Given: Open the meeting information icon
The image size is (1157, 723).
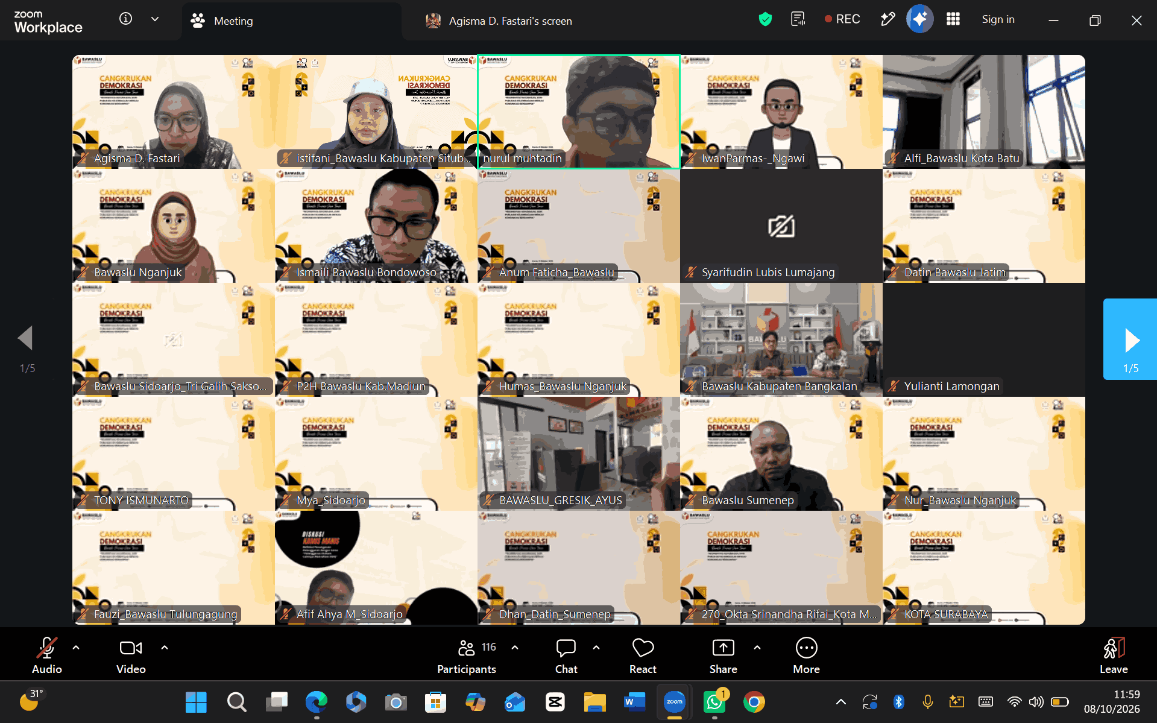Looking at the screenshot, I should [125, 19].
